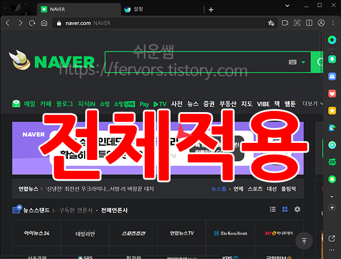Switch to the NAVER tab
Screen dimensions: 341x259
click(x=79, y=9)
